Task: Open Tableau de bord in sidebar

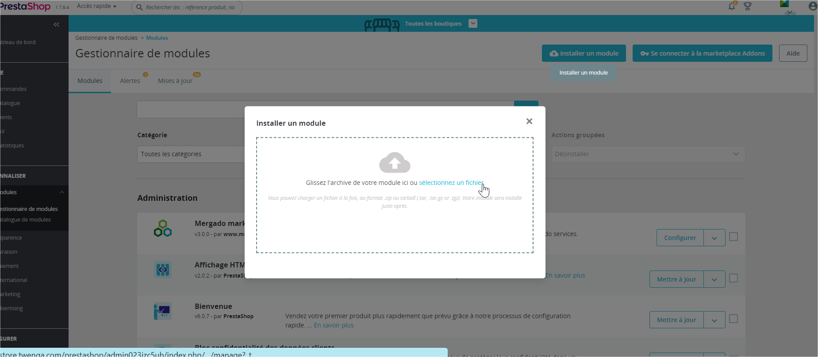Action: pyautogui.click(x=19, y=42)
